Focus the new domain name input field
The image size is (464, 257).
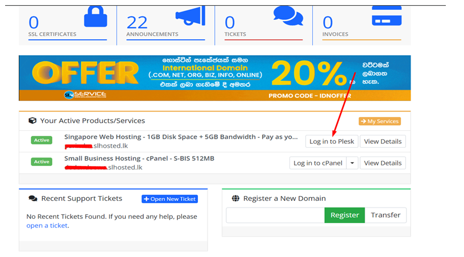point(275,215)
